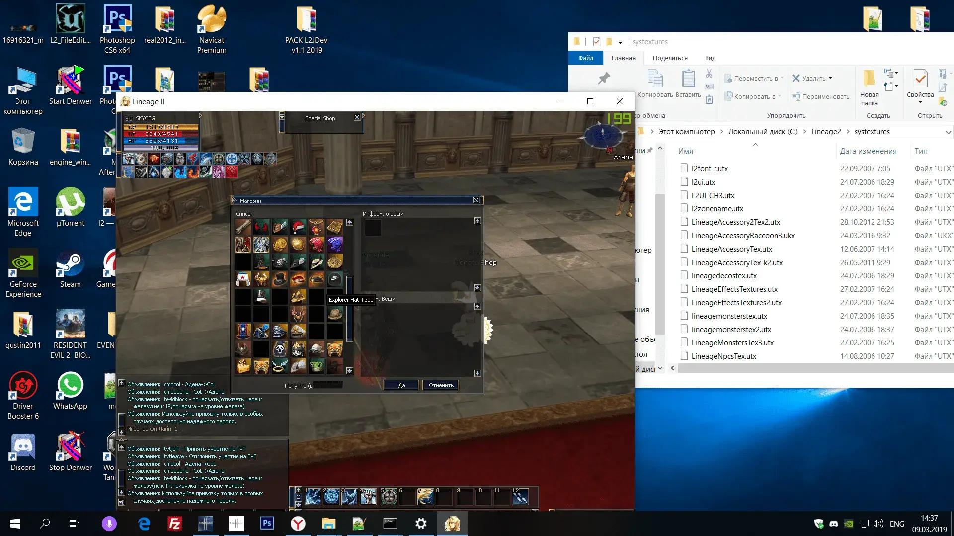Collapse the Special Shop window arrow
Screen dimensions: 954x536
coord(282,116)
